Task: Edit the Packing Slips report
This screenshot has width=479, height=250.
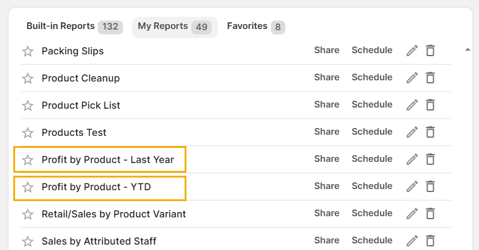Action: [412, 51]
